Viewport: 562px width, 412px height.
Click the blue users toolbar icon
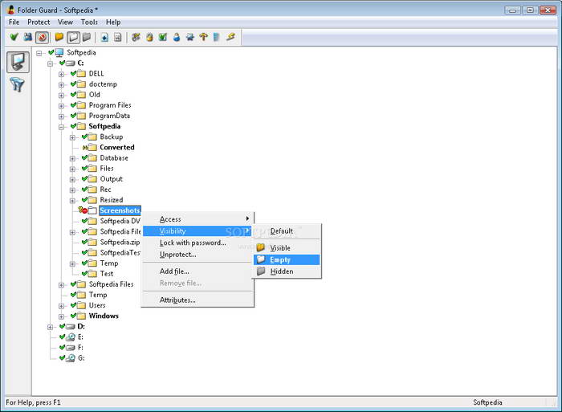pyautogui.click(x=28, y=37)
